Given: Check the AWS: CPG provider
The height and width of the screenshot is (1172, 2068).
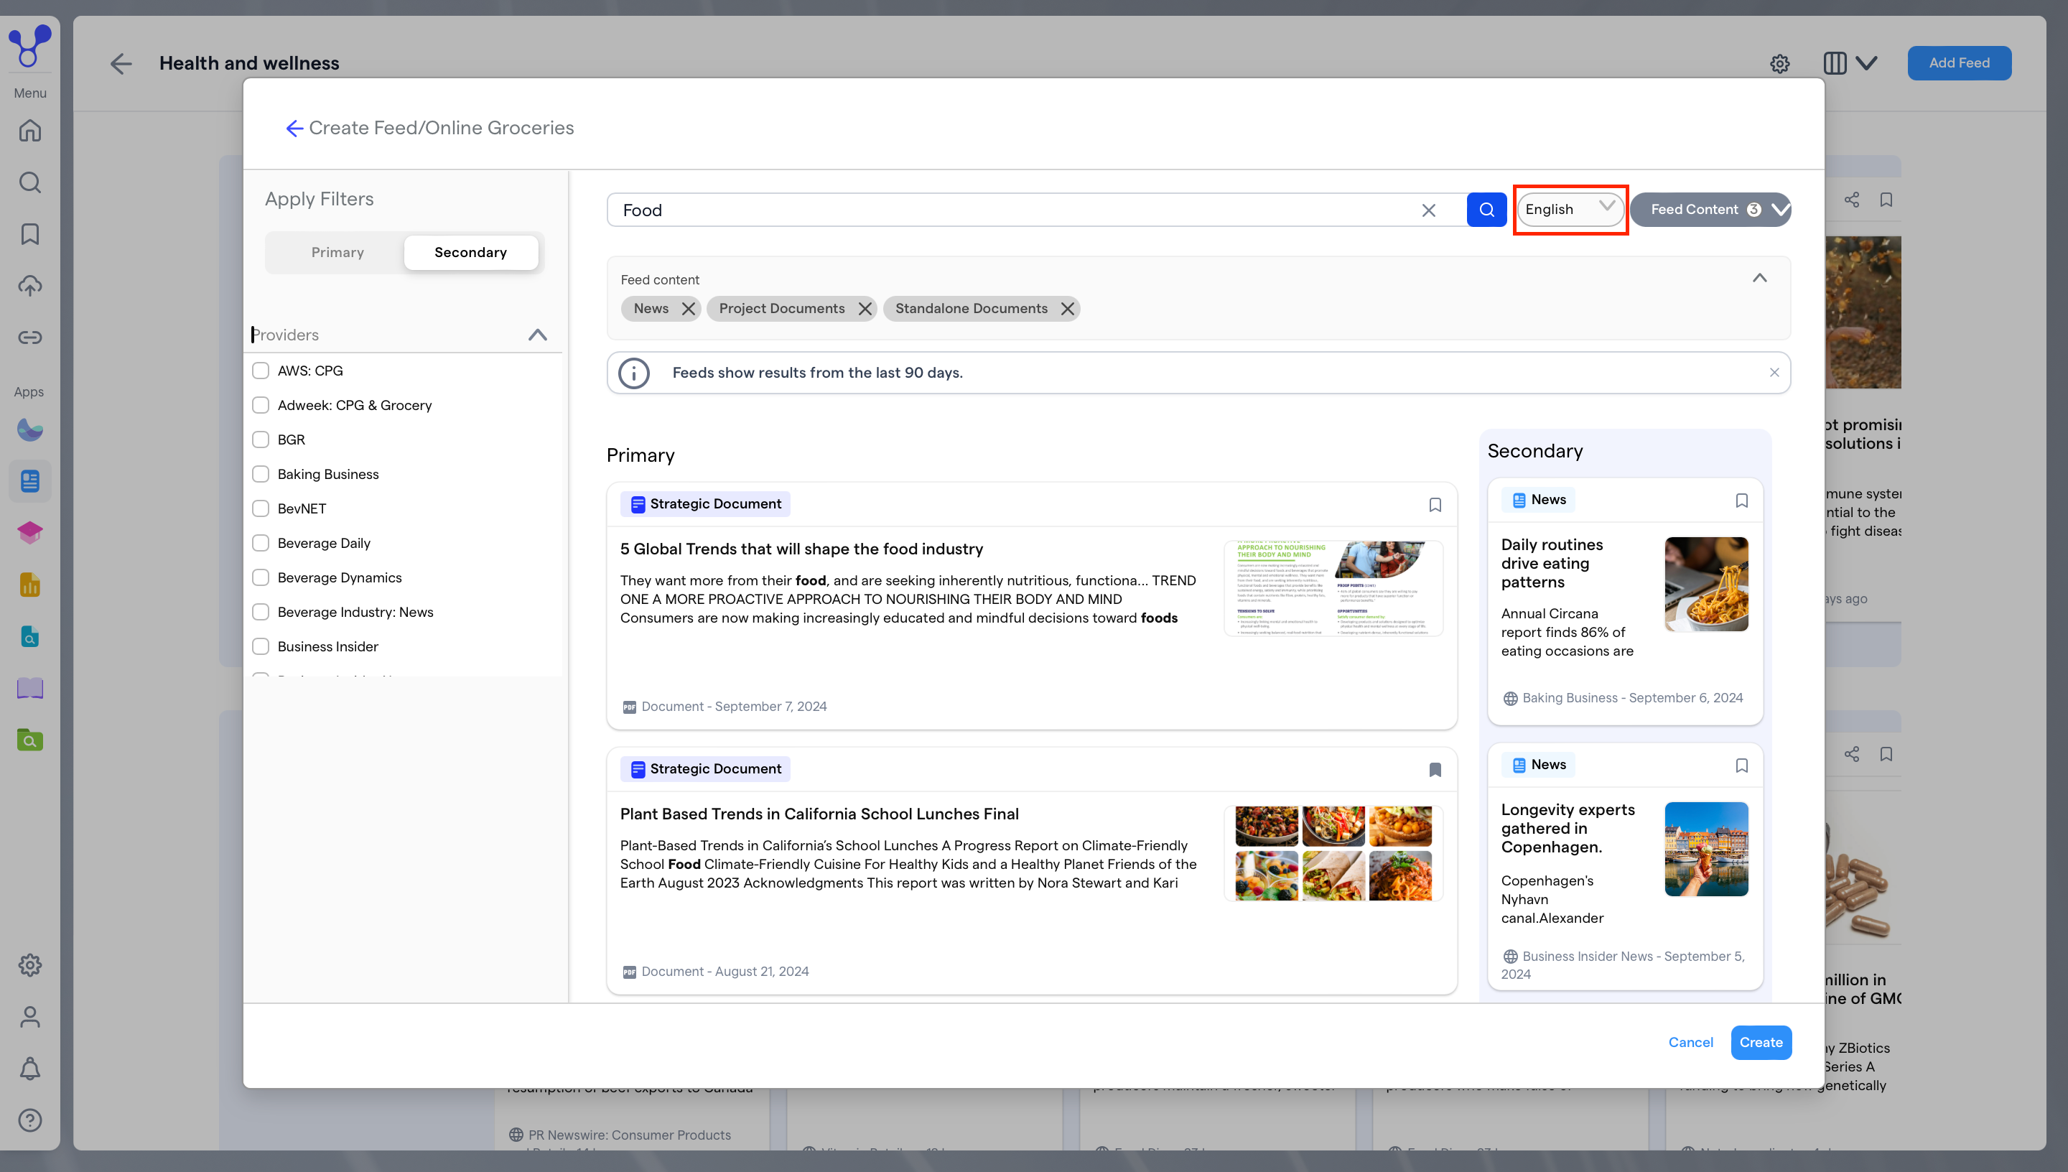Looking at the screenshot, I should pyautogui.click(x=261, y=371).
